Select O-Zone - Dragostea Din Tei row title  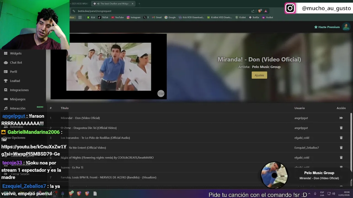[89, 128]
